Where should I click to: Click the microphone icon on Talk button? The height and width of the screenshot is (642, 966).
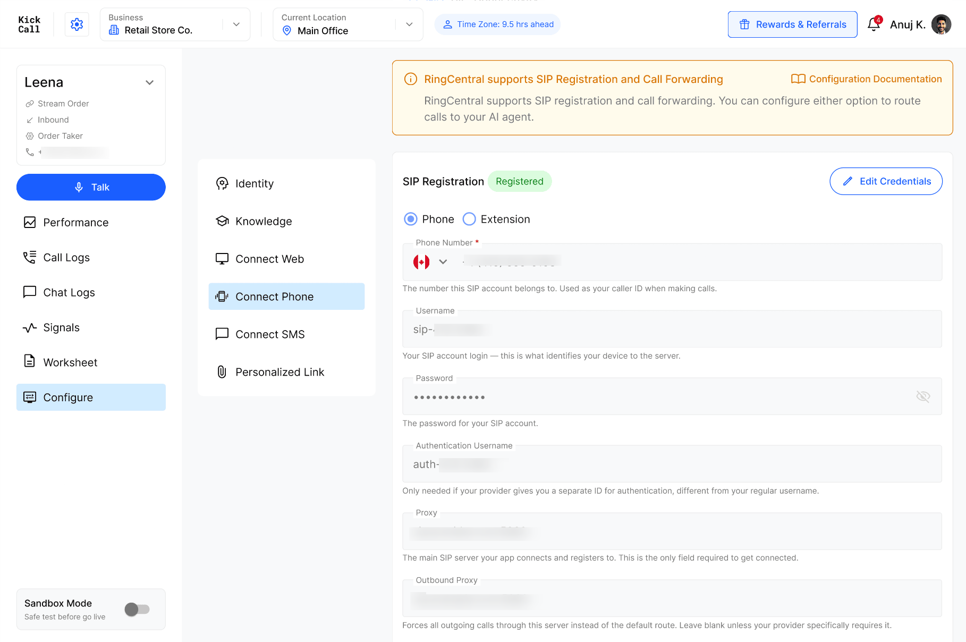tap(79, 187)
